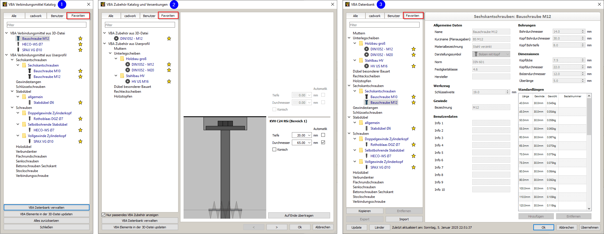Image resolution: width=604 pixels, height=234 pixels.
Task: Click the 'Auf Ende übertragen' button
Action: click(299, 216)
